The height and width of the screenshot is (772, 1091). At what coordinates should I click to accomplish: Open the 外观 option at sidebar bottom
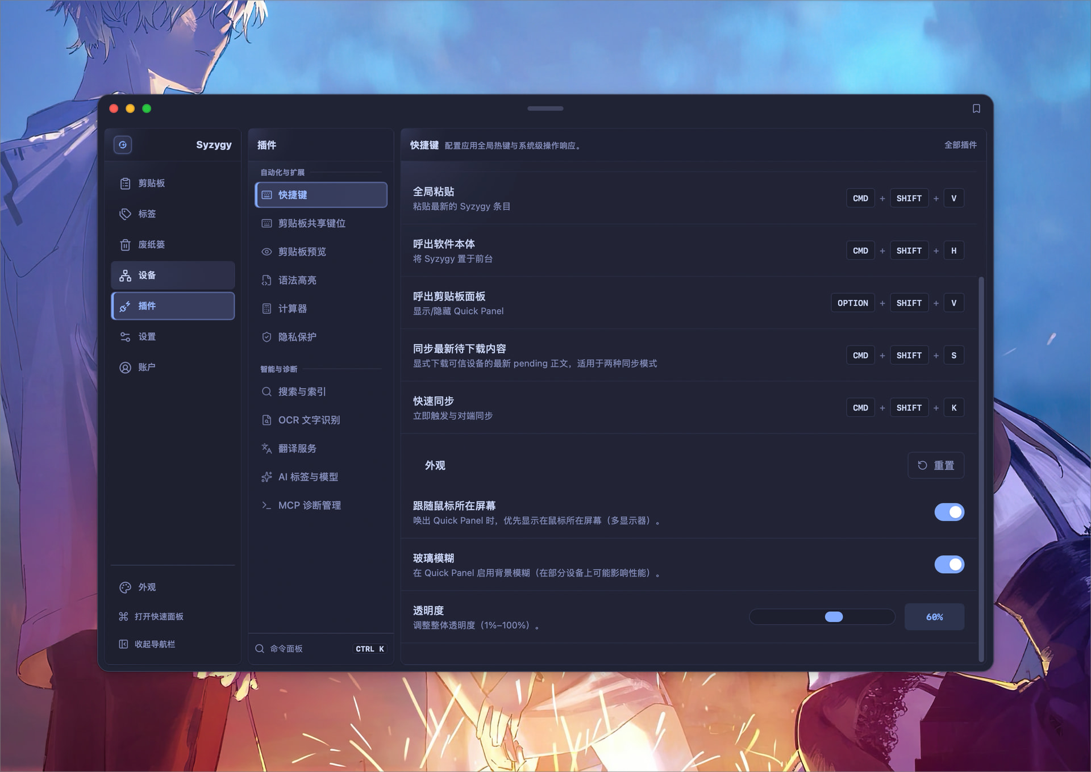[x=173, y=587]
